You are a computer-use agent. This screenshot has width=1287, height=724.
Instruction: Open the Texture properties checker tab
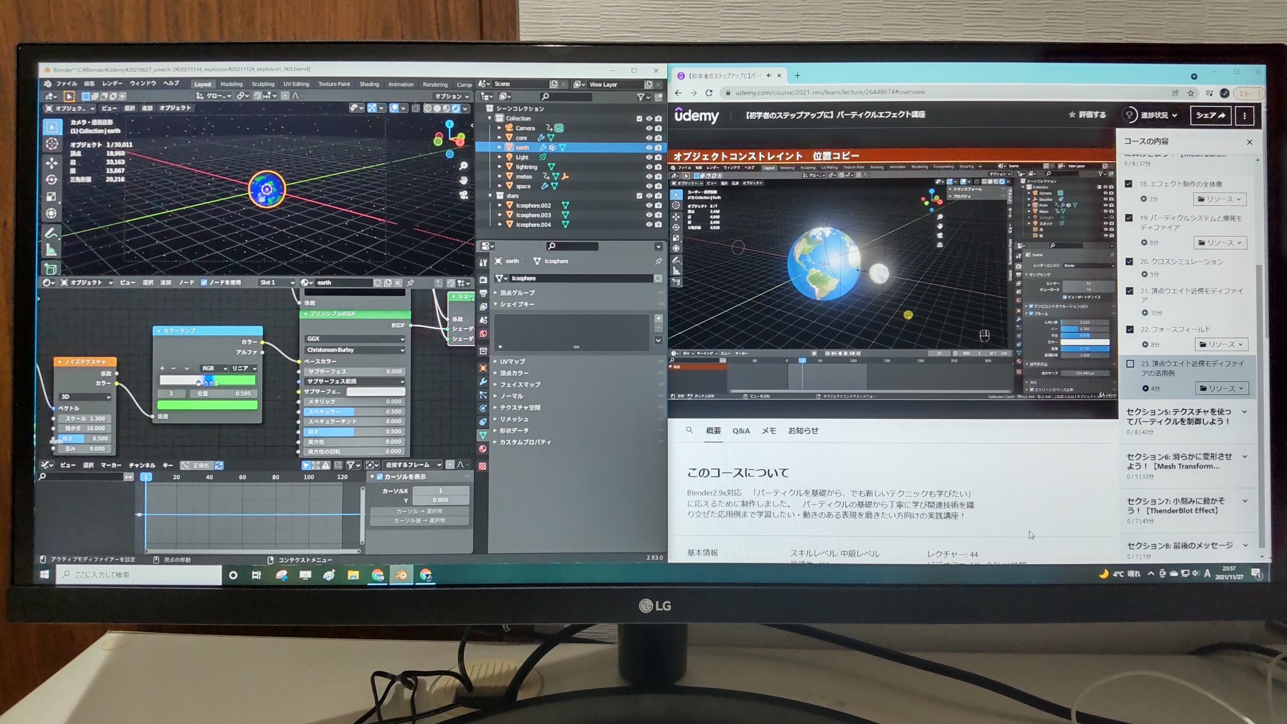pyautogui.click(x=483, y=466)
